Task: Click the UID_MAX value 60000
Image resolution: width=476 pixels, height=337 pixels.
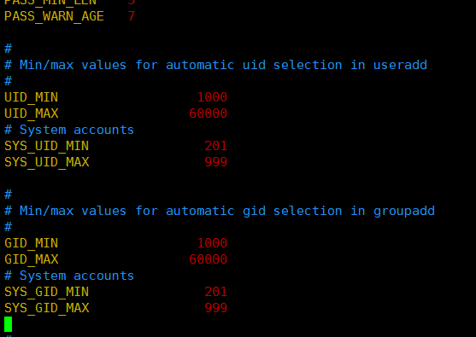Action: 209,113
